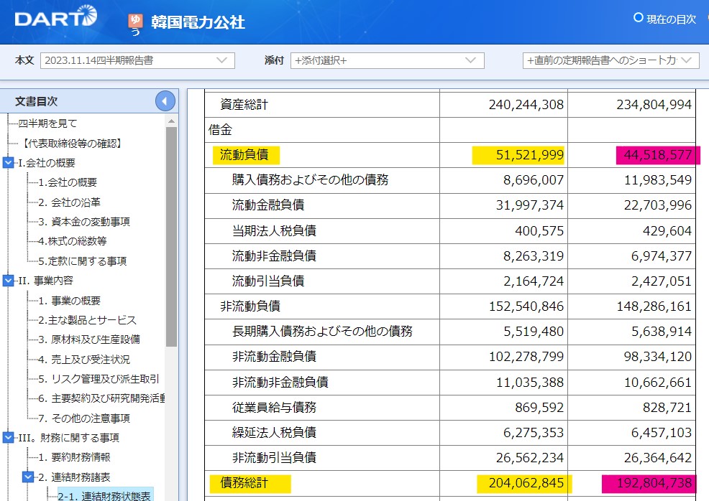
Task: Open 6. 主要契約及び研究開発活動 subsection
Action: click(101, 398)
